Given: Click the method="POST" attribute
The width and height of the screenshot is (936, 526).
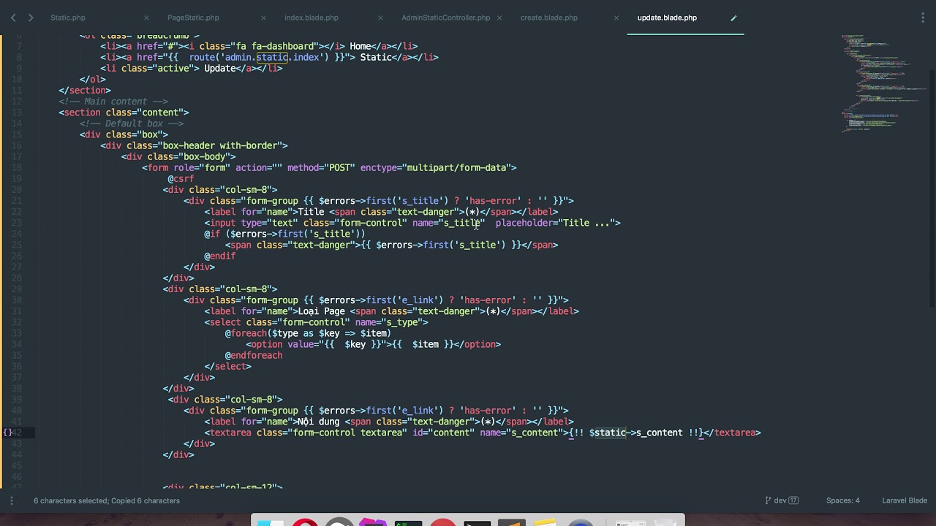Looking at the screenshot, I should 321,167.
